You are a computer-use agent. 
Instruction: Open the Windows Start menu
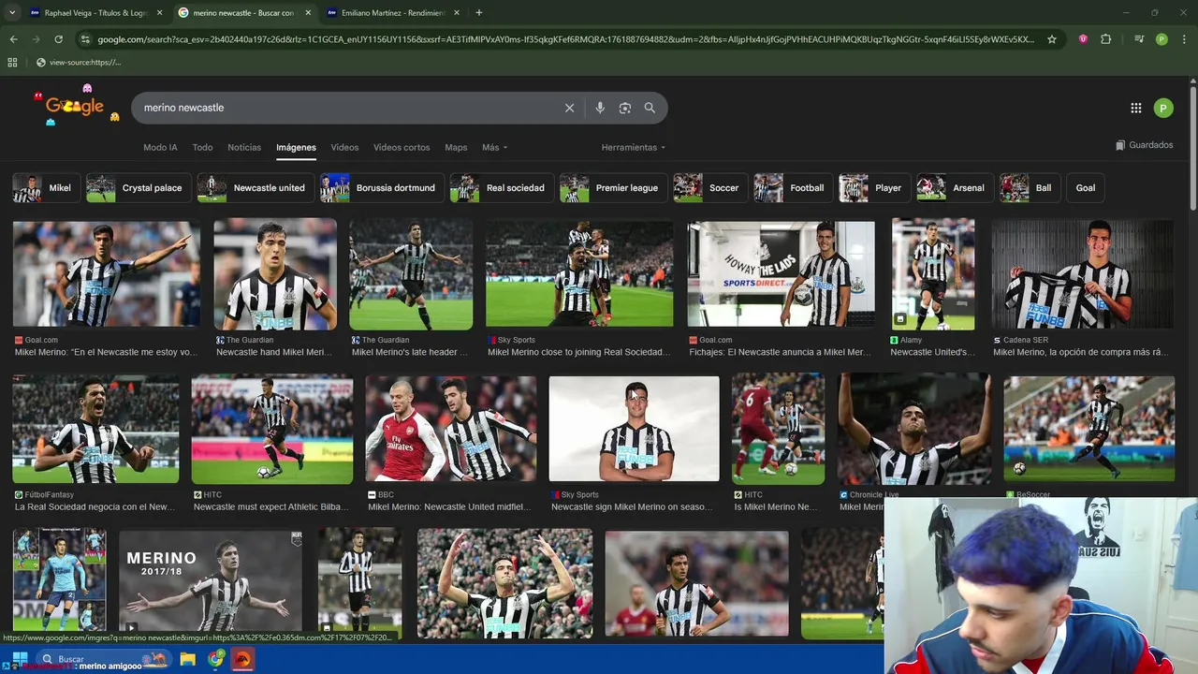pos(18,659)
